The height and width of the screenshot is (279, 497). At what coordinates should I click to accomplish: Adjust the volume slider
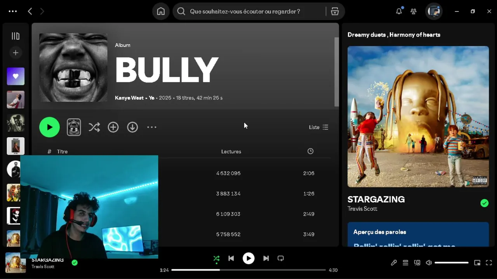[452, 263]
